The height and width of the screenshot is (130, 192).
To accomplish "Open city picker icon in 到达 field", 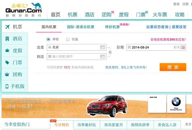I will [x=103, y=57].
